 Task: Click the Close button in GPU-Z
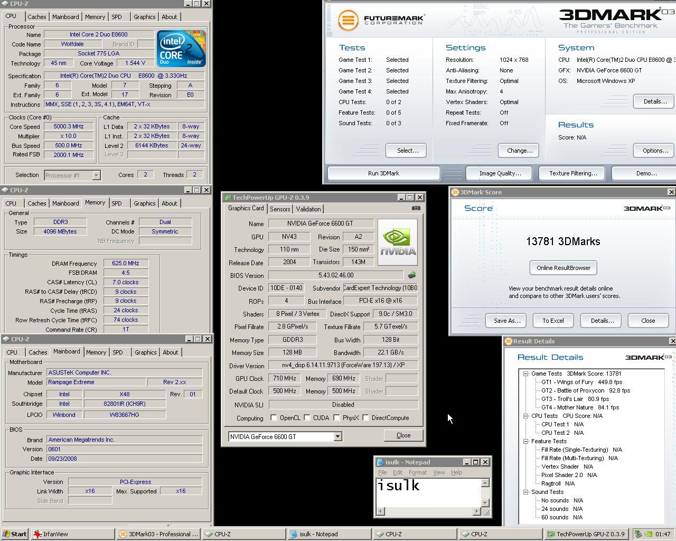403,435
